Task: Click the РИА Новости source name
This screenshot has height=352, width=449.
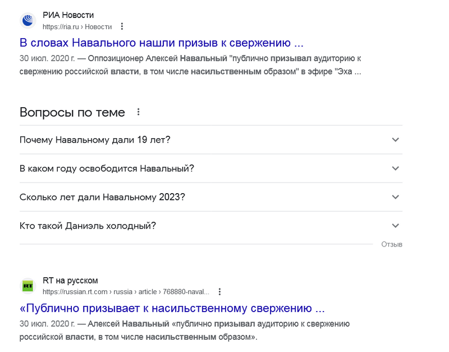Action: 68,15
